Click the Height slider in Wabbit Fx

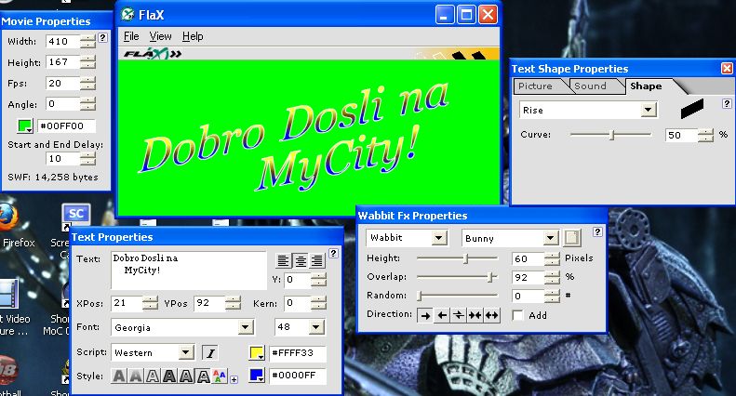[x=457, y=258]
